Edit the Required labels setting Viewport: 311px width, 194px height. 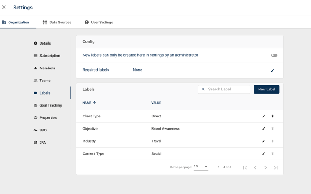point(272,70)
